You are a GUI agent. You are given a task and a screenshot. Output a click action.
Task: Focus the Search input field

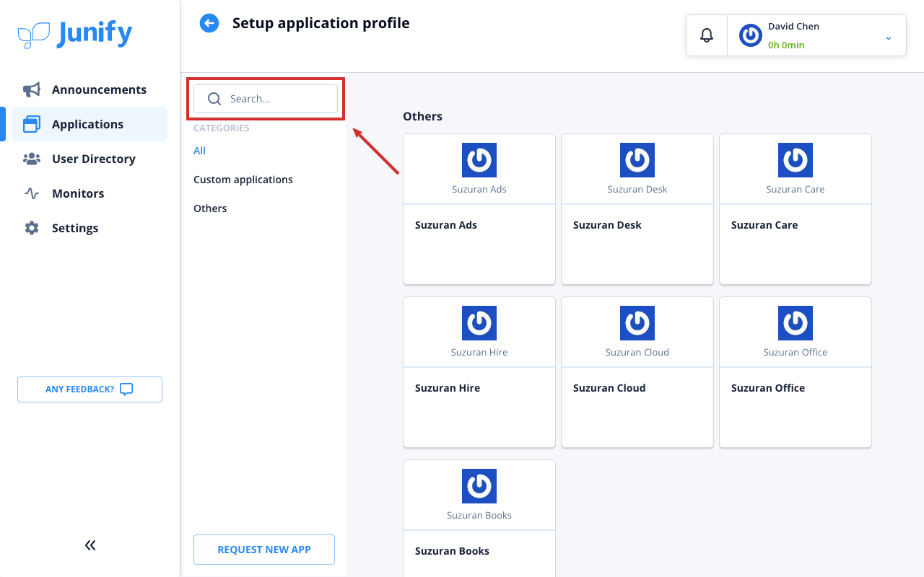(x=266, y=99)
